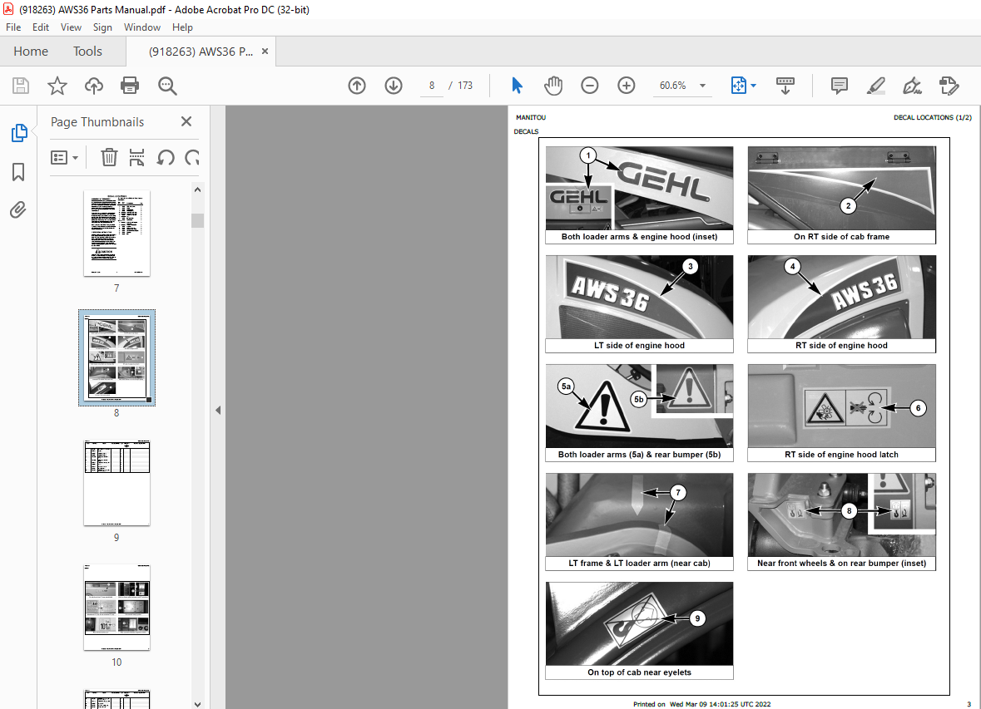Click thumbnail scrollbar up arrow
981x709 pixels.
(x=198, y=190)
